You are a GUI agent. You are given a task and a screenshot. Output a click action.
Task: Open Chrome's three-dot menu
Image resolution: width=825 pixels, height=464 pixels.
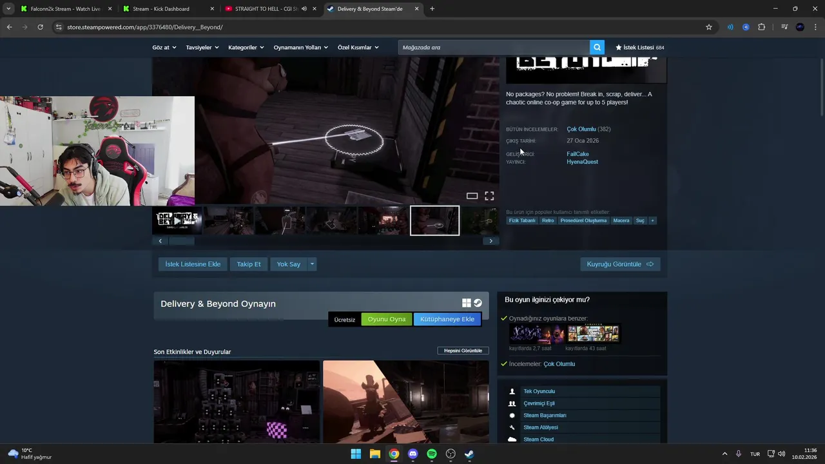pos(816,27)
